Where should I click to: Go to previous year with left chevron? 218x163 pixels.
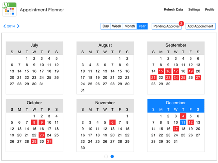[4, 26]
